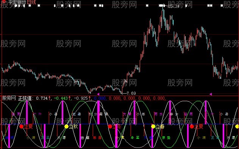Screen dimensions: 239x149
Task: Click the magenta triangle marker at right edge
Action: (211, 94)
